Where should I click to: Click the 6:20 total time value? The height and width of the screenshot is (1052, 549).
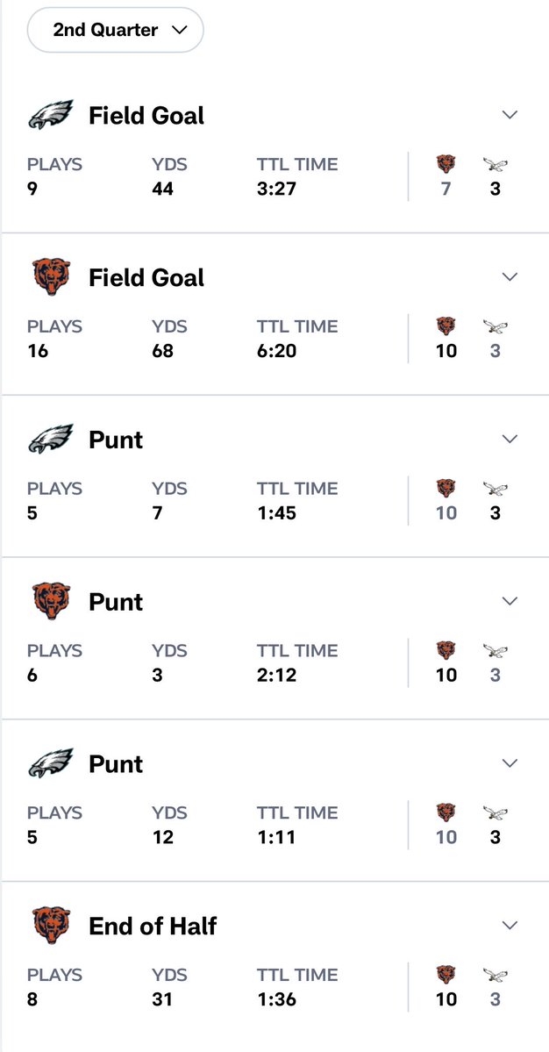pos(276,351)
